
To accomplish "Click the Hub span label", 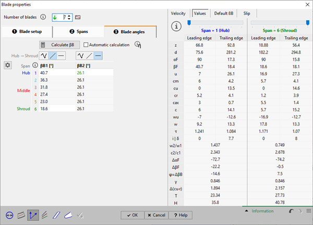I will [x=26, y=73].
